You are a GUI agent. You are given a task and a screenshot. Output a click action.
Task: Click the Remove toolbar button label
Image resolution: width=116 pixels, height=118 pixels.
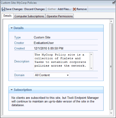81,9
